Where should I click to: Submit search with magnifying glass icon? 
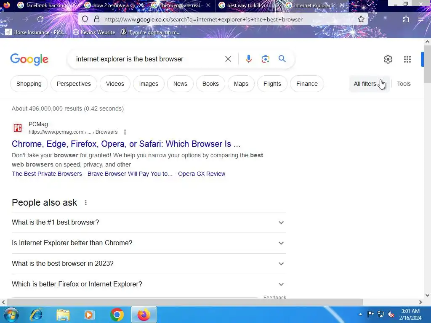tap(282, 59)
